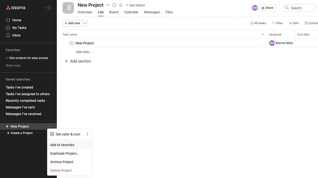Star the project with the star icon
This screenshot has width=318, height=178.
[121, 5]
